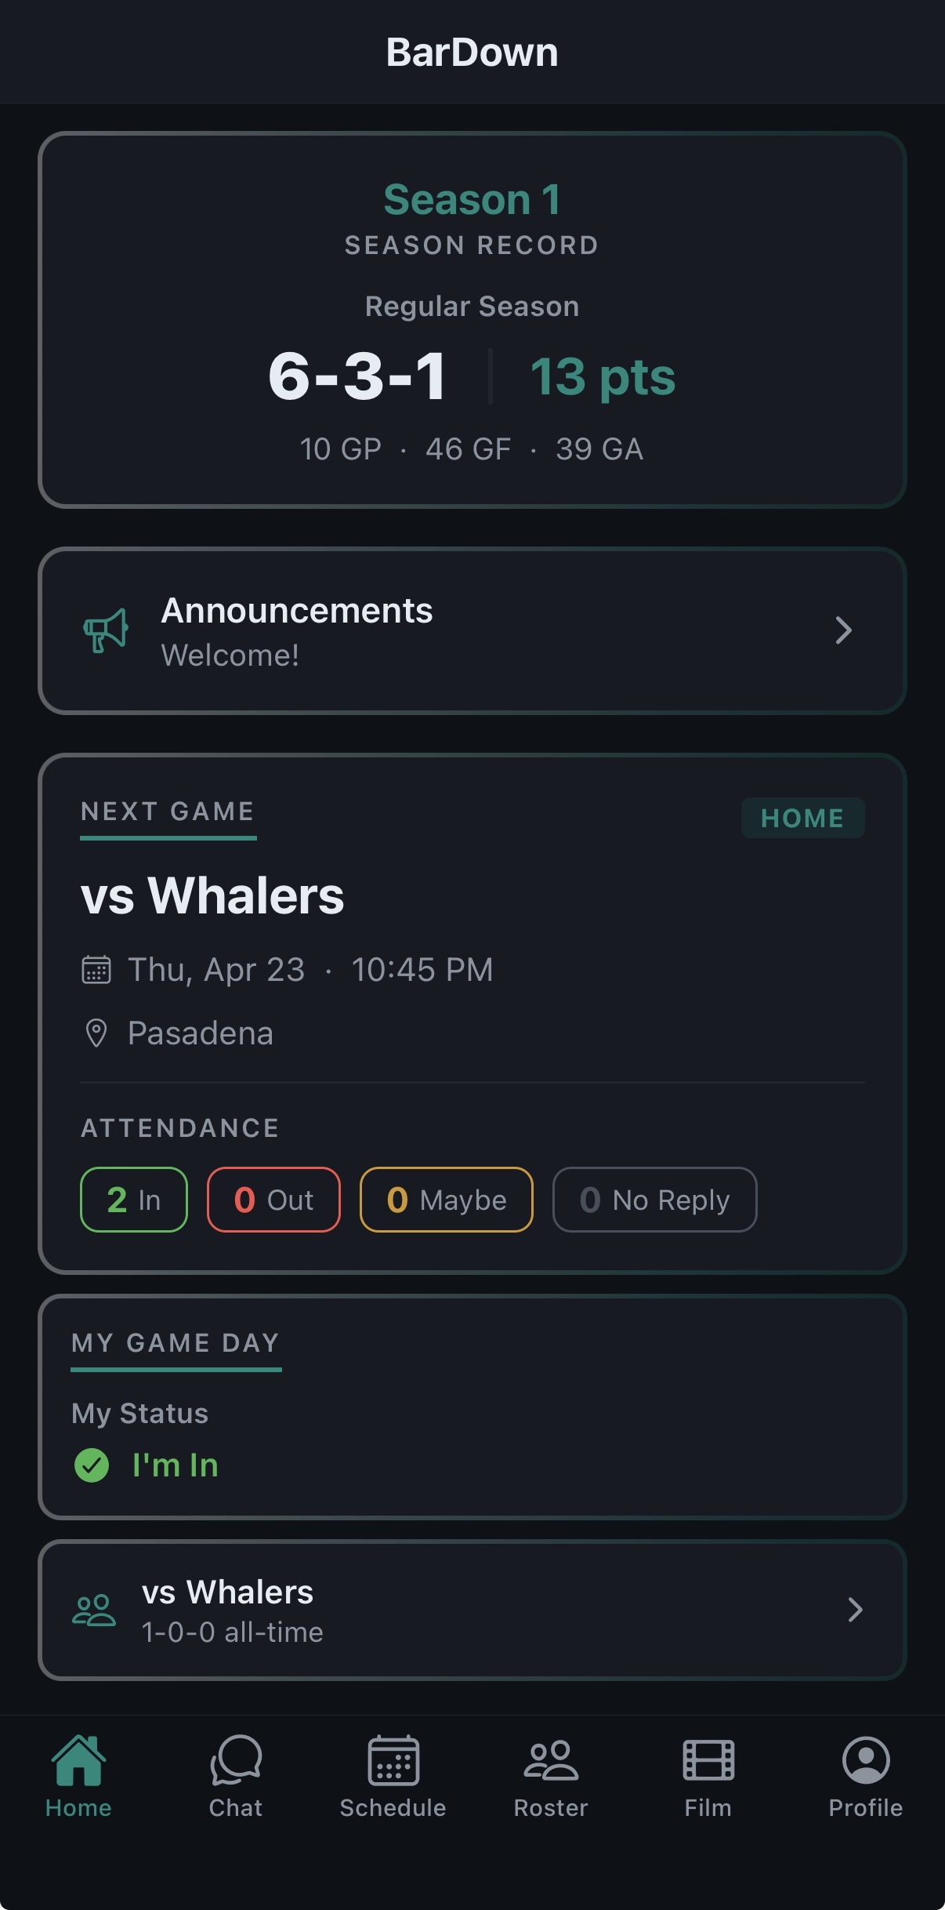This screenshot has width=945, height=1910.
Task: Open the vs Whalers next game title
Action: pos(212,895)
